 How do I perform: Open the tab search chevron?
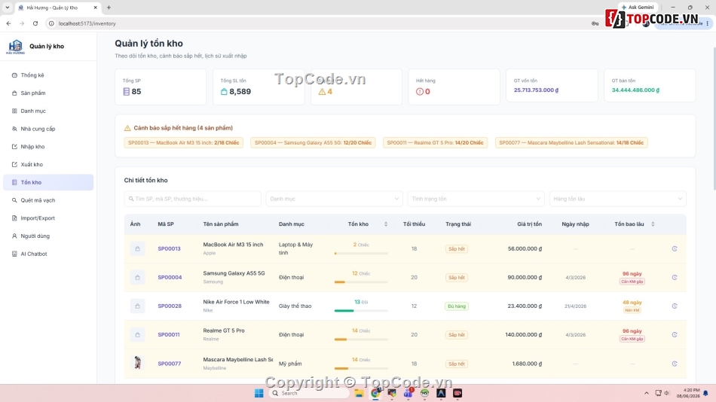coord(8,8)
